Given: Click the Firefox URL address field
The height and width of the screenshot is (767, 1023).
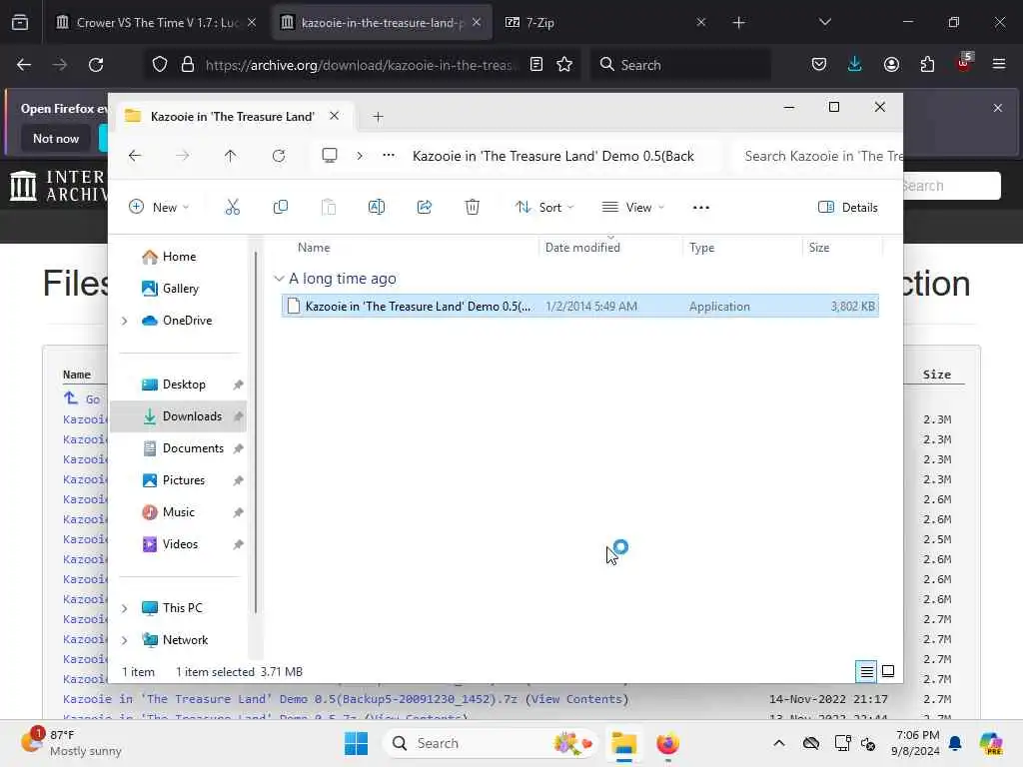Looking at the screenshot, I should (360, 65).
